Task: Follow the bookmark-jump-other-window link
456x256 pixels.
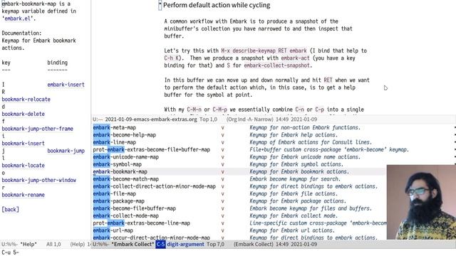Action: (38, 180)
